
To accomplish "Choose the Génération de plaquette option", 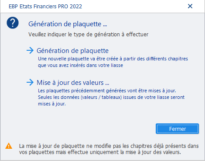I will (x=72, y=51).
